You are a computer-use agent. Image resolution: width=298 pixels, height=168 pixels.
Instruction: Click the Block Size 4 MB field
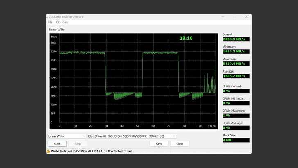pos(235,140)
